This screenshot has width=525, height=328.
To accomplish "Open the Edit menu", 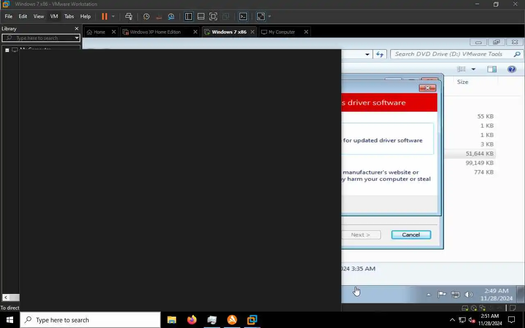I will pyautogui.click(x=23, y=16).
